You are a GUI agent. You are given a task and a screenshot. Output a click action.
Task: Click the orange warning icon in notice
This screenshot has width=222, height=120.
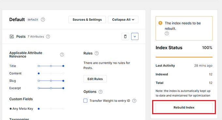pyautogui.click(x=160, y=23)
